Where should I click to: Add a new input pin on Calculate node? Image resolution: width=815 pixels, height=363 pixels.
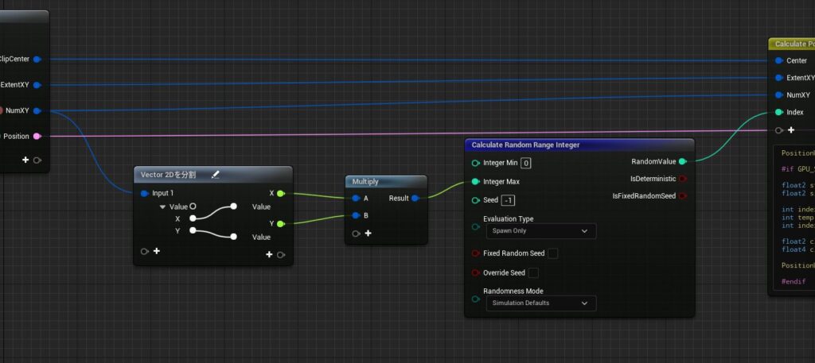pos(791,130)
